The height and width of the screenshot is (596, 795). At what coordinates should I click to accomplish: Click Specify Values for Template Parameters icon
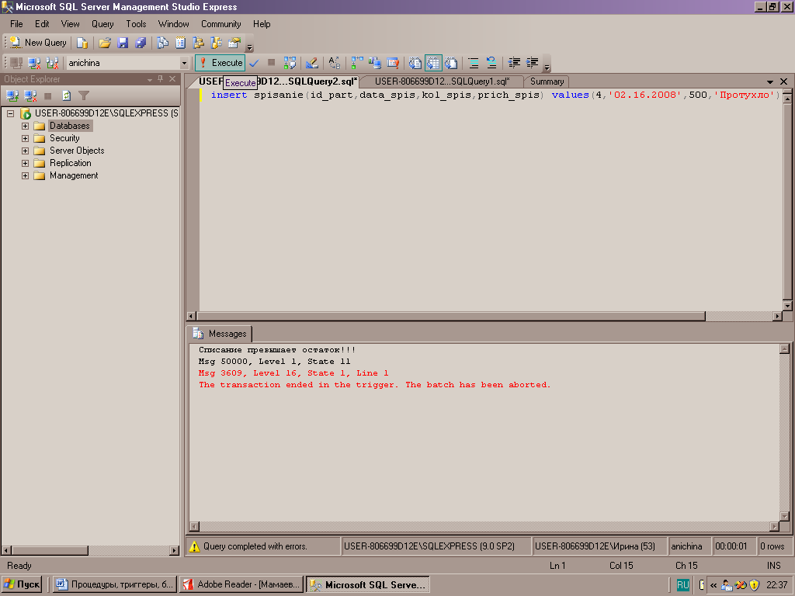(334, 63)
